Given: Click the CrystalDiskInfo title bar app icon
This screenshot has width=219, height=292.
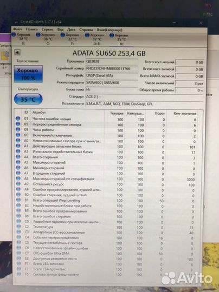Looking at the screenshot, I should click(x=16, y=22).
